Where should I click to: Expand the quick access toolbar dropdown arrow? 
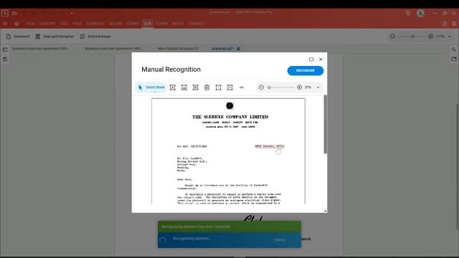coord(72,13)
